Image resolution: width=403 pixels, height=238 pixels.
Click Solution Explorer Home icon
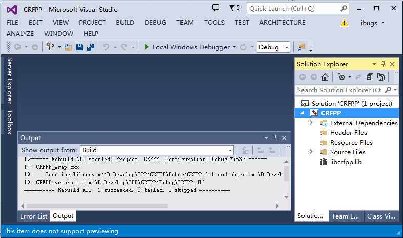(x=325, y=77)
